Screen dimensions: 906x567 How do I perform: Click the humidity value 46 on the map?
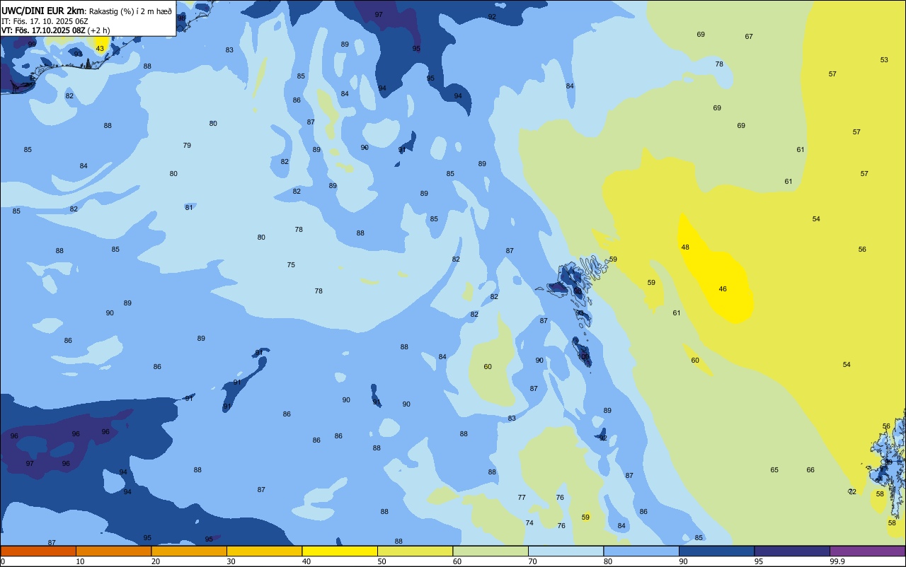click(723, 289)
